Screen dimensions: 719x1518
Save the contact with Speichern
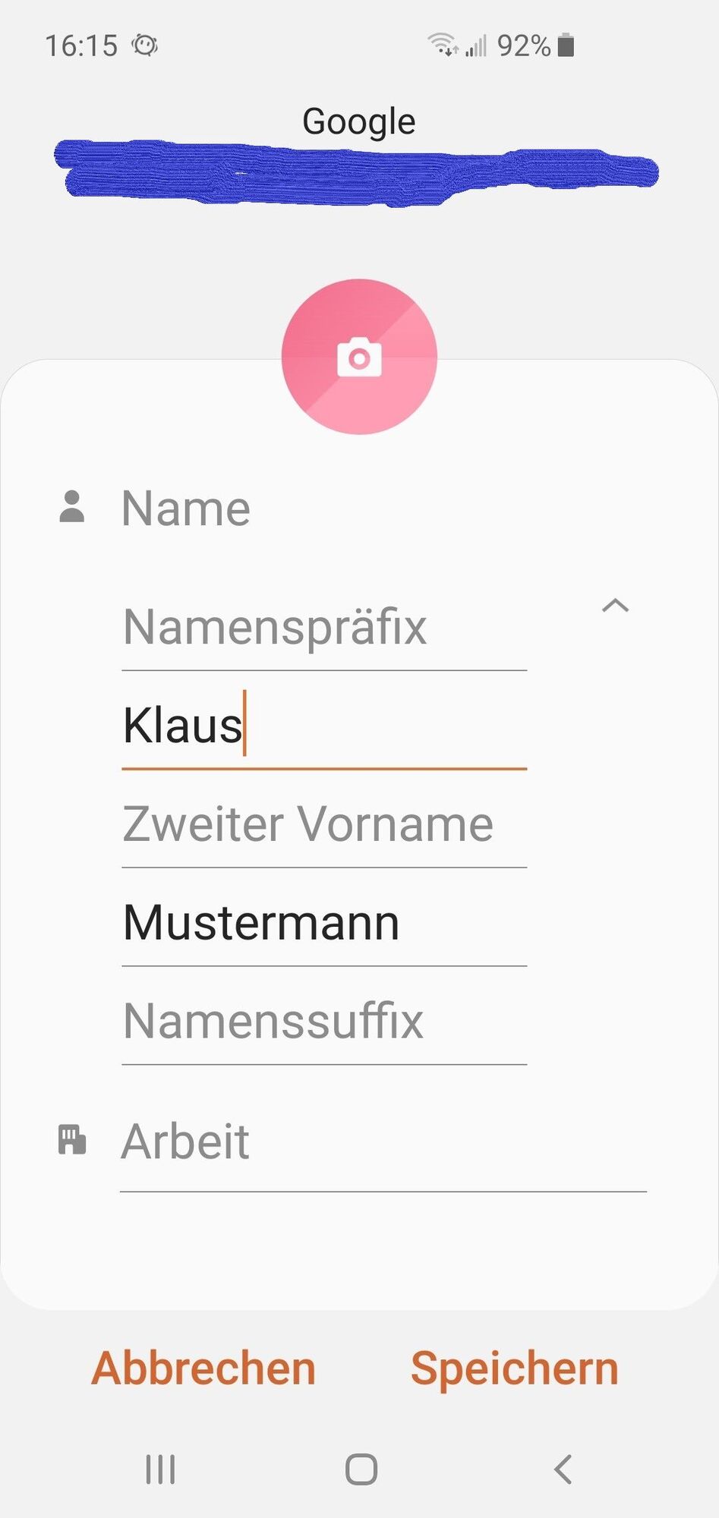[x=515, y=1368]
